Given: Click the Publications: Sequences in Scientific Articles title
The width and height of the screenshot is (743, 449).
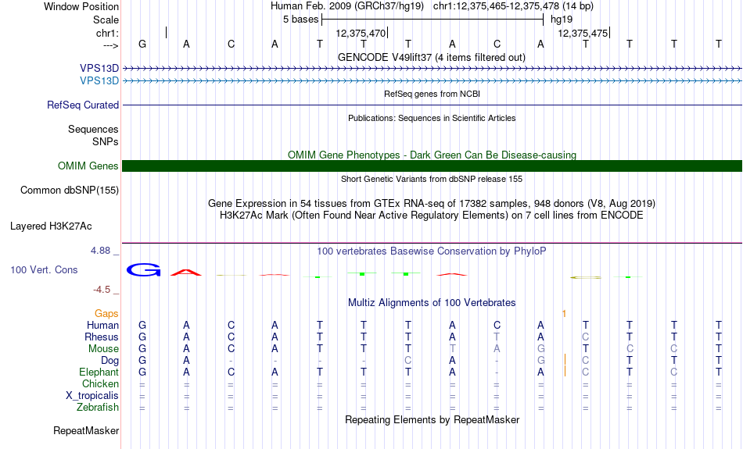Looking at the screenshot, I should click(432, 118).
